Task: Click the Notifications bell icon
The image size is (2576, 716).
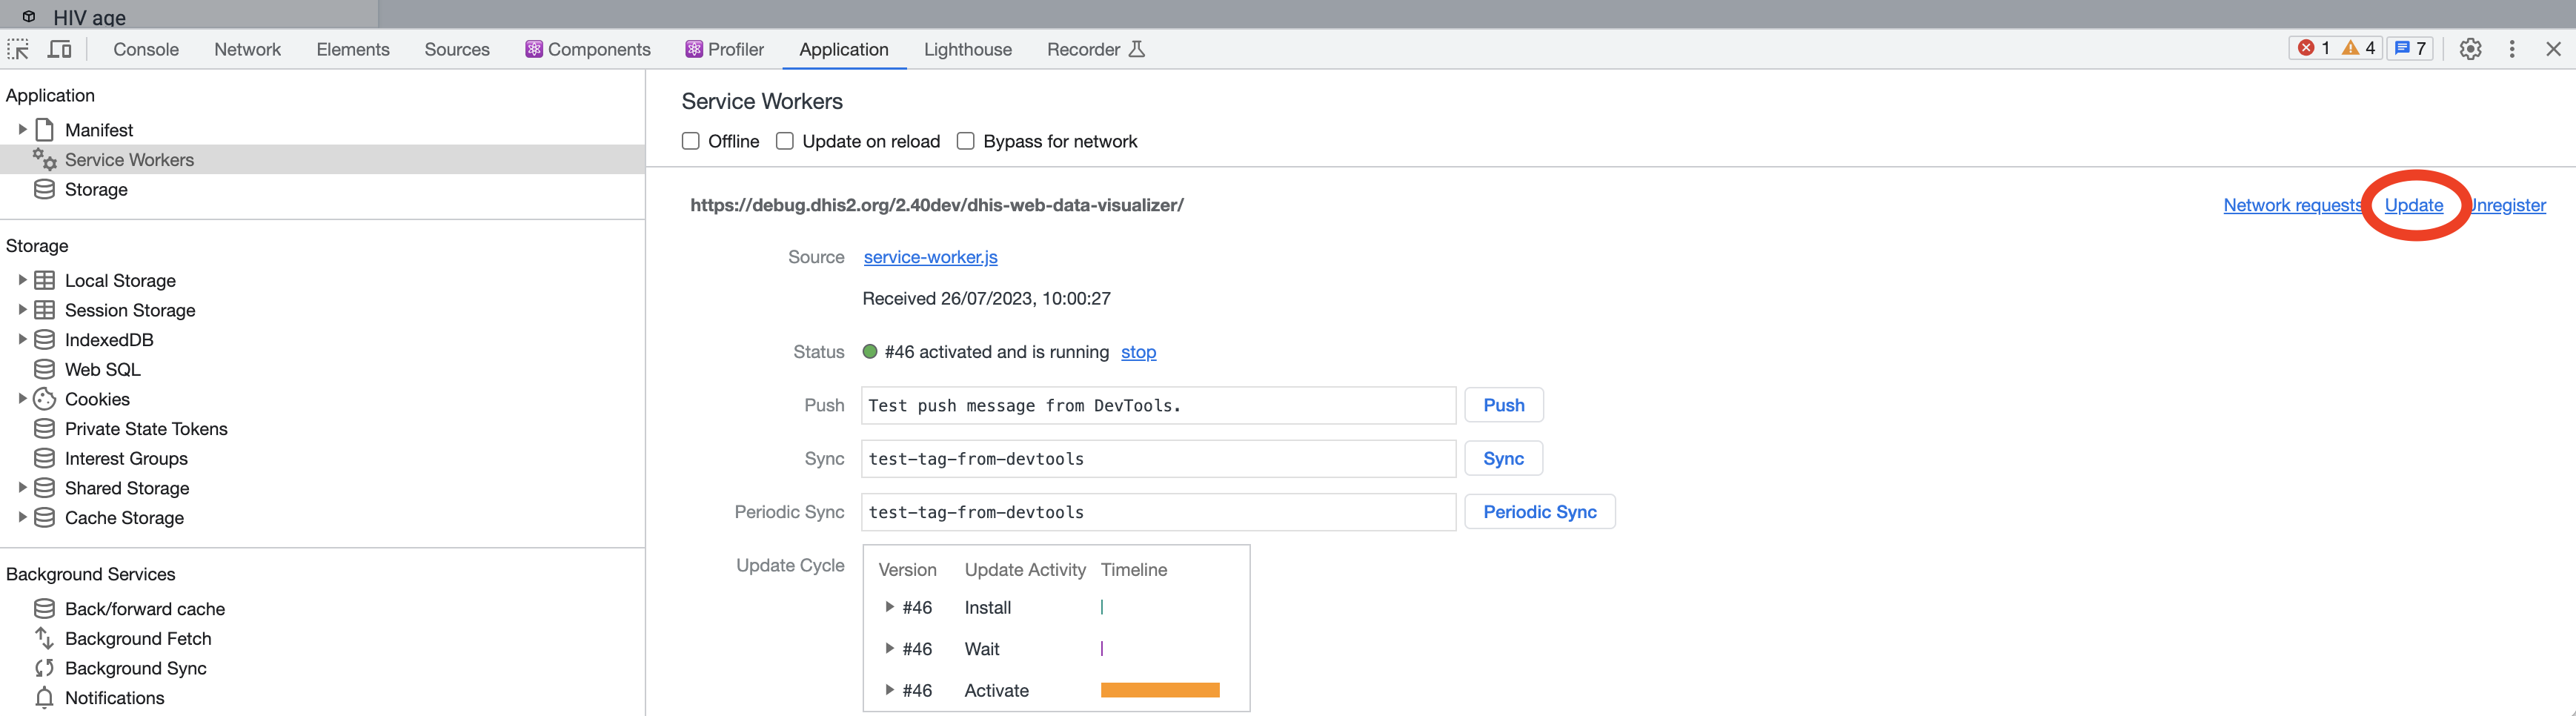Action: click(x=44, y=697)
